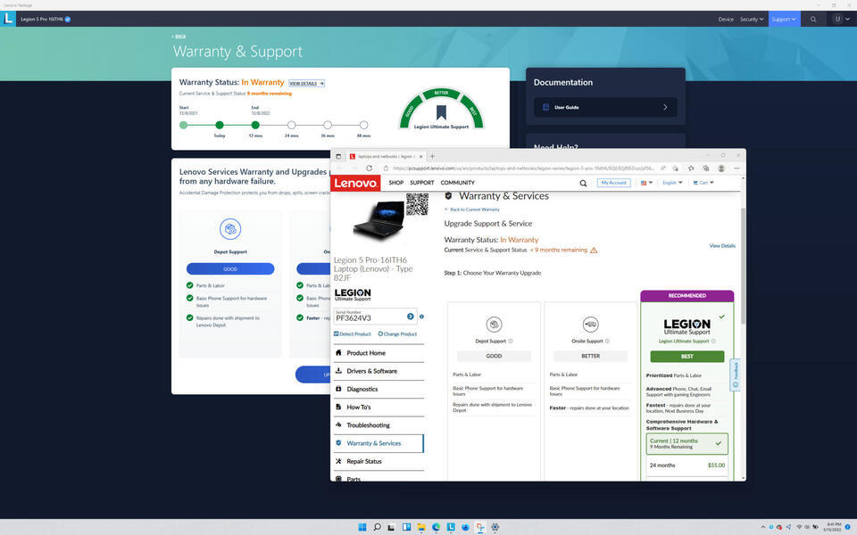The height and width of the screenshot is (535, 857).
Task: Open Drivers & Software section
Action: (379, 371)
